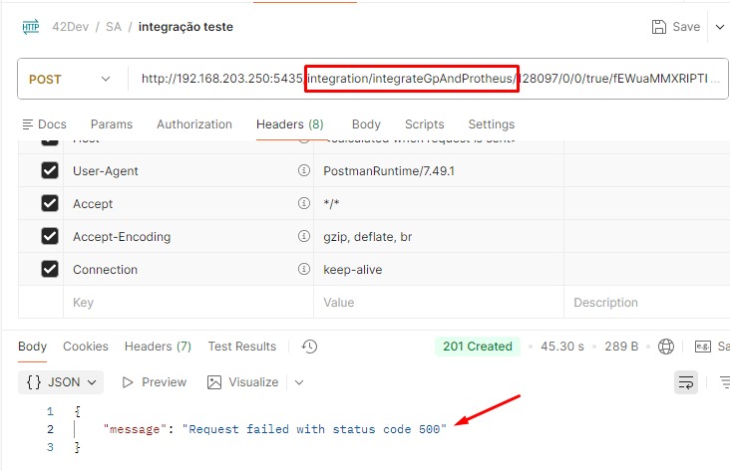Image resolution: width=730 pixels, height=471 pixels.
Task: Open the POST method dropdown
Action: pos(71,80)
